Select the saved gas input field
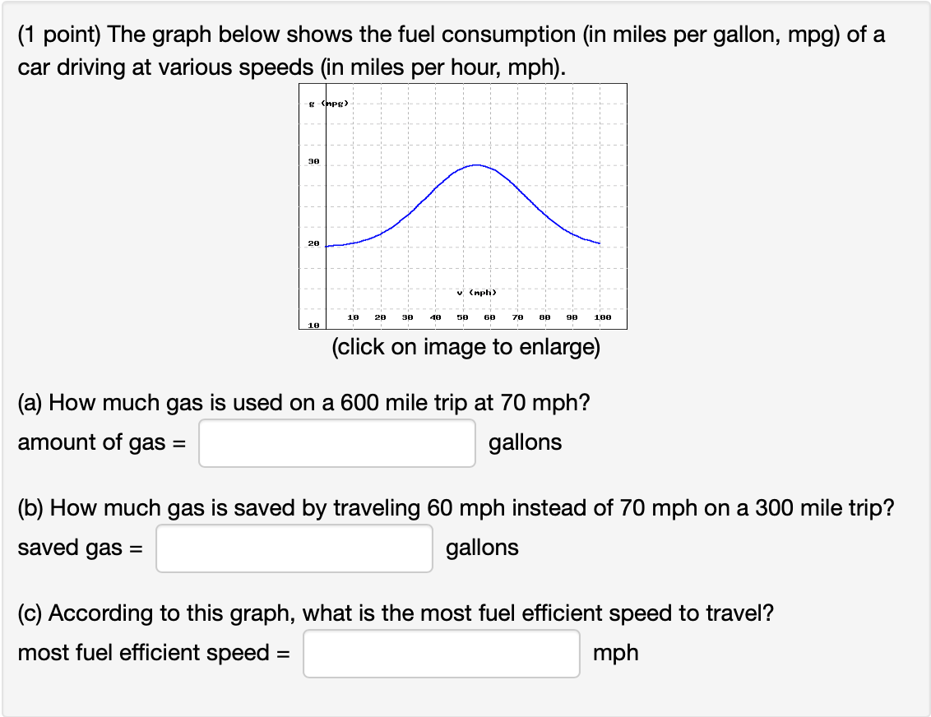 294,548
